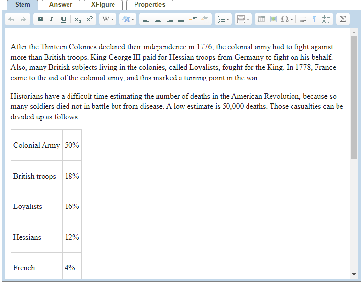Click the Colonial Army table cell
The width and height of the screenshot is (361, 285).
pyautogui.click(x=37, y=145)
